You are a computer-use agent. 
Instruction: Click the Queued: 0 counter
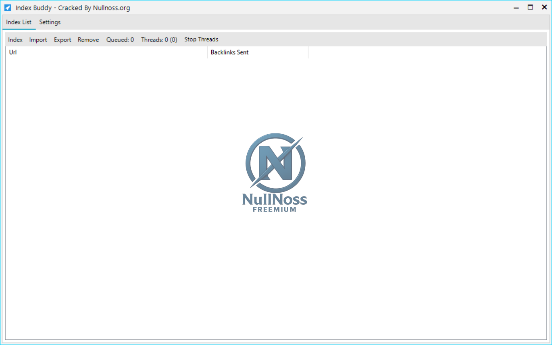point(120,39)
